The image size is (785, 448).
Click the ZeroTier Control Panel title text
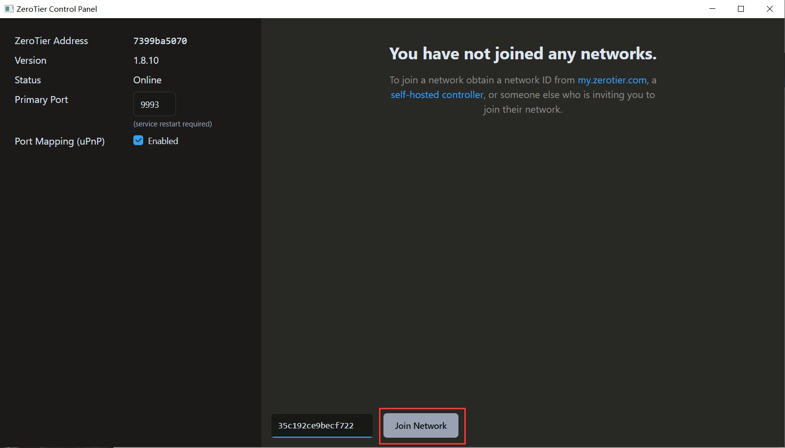pos(57,9)
